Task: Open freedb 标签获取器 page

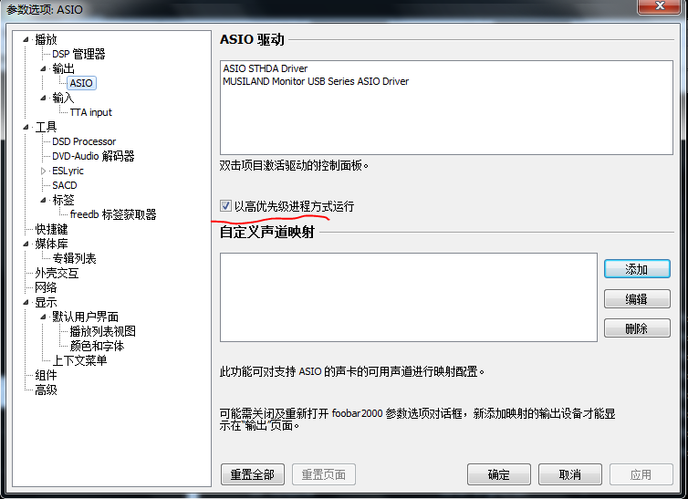Action: tap(113, 214)
